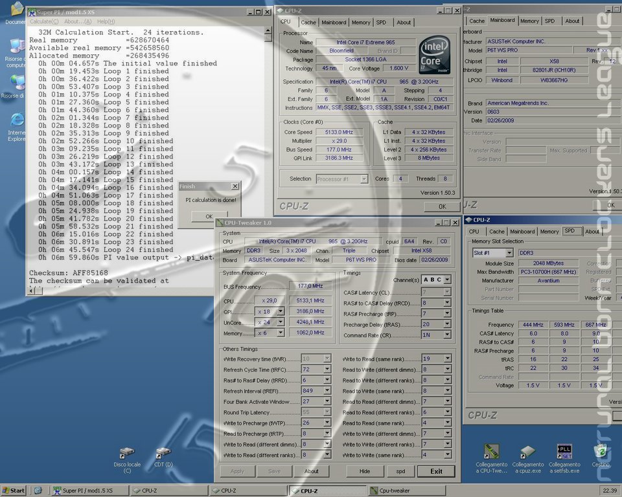Click the system clock in the tray

[x=610, y=491]
